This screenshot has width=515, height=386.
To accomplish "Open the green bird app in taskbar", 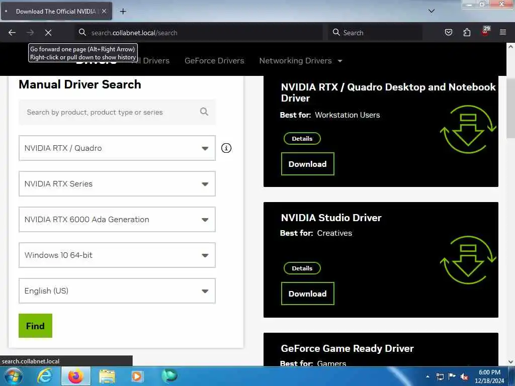I will click(169, 376).
